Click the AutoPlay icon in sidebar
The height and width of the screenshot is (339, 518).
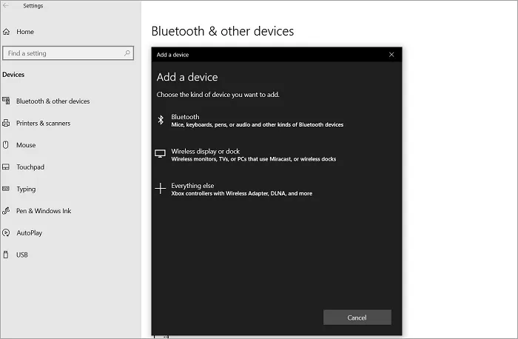(6, 232)
